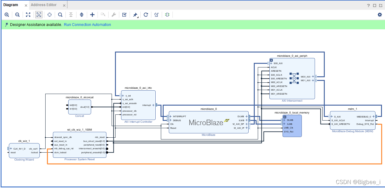Open the pin icon dropdown in toolbar
This screenshot has width=385, height=188.
click(135, 15)
